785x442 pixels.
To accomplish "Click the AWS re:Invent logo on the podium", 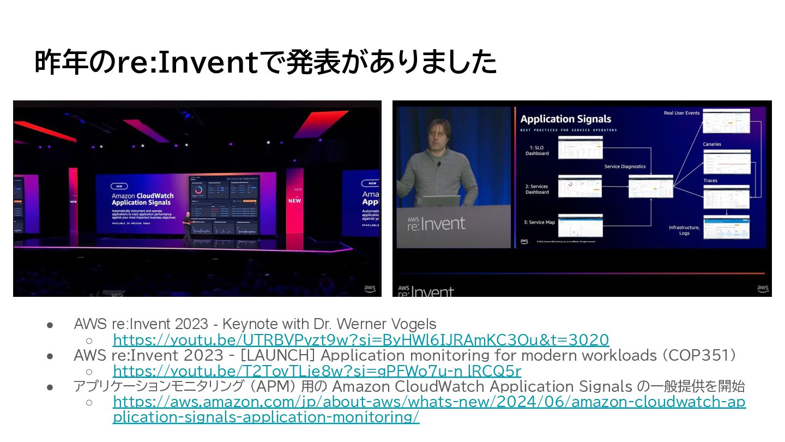I will (x=436, y=223).
